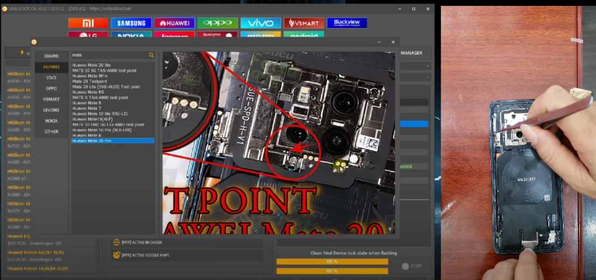596x280 pixels.
Task: Select highlighted 'Huawei Mate 20 Pro' entry
Action: 113,141
